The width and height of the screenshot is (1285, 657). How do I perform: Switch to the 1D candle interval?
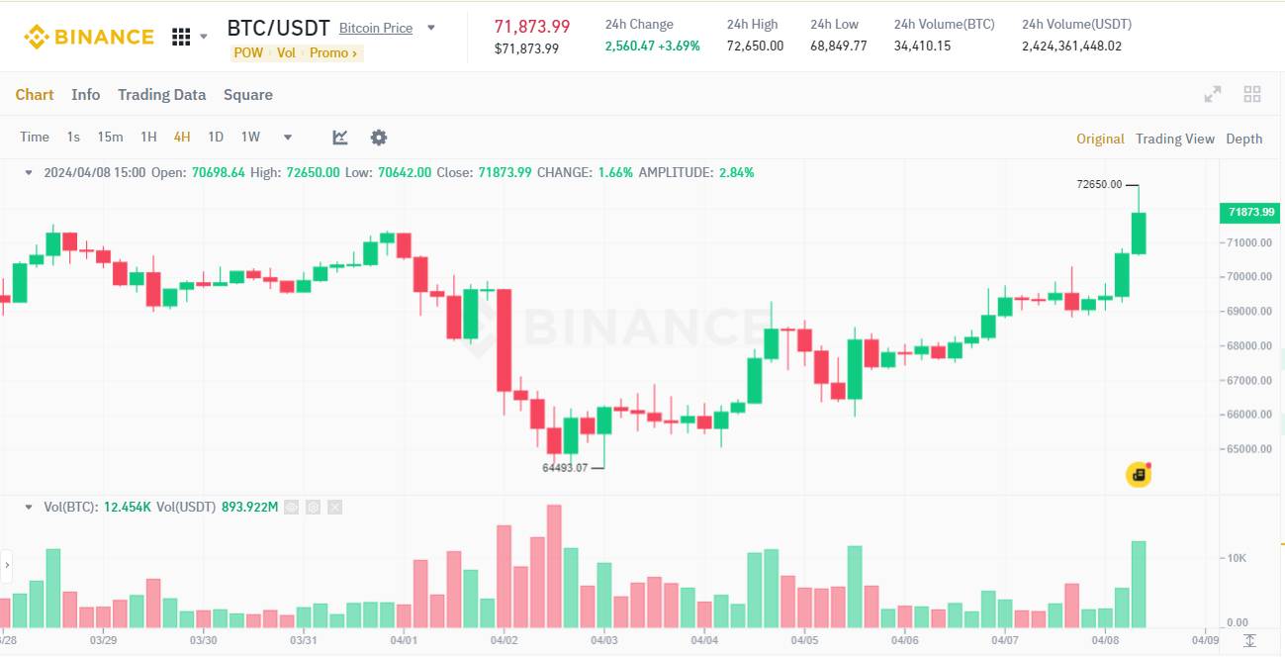(x=216, y=138)
